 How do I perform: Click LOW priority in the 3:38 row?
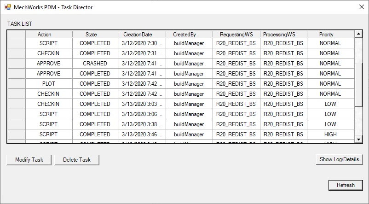click(331, 124)
